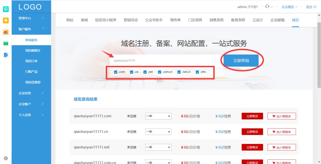The image size is (321, 164).
Task: Open the email envelope icon in sidebar
Action: 6,43
